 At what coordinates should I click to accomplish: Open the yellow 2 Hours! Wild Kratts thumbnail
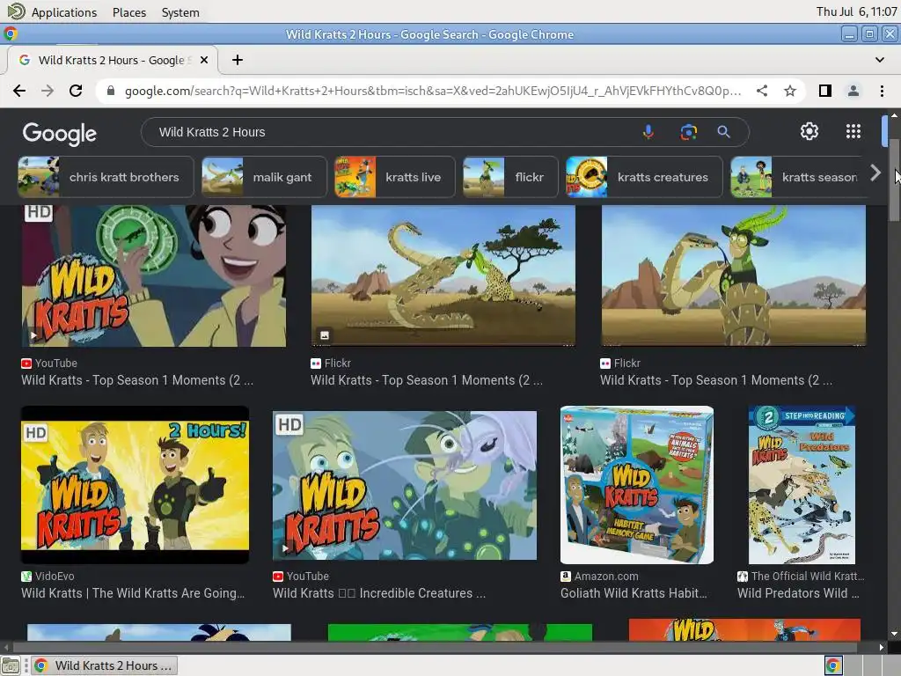(x=135, y=485)
